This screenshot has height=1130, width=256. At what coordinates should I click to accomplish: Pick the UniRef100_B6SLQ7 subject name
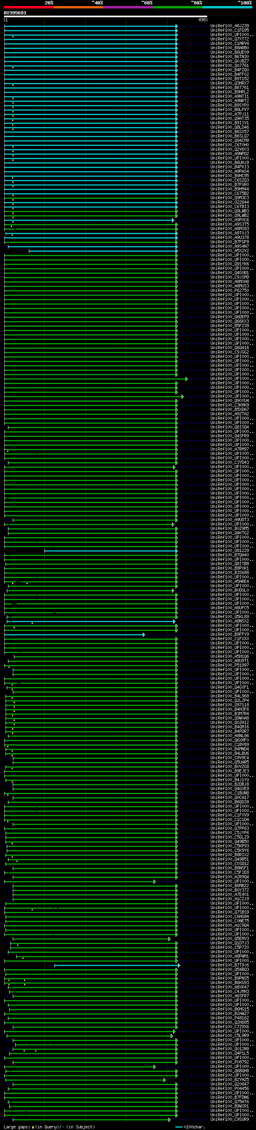(x=230, y=136)
